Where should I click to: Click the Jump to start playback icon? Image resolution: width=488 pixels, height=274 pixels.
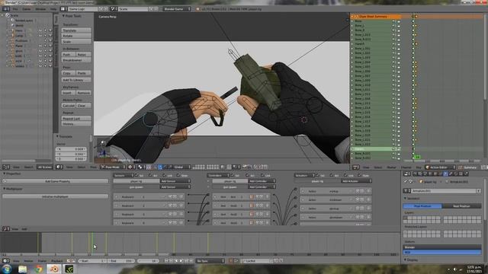point(166,261)
